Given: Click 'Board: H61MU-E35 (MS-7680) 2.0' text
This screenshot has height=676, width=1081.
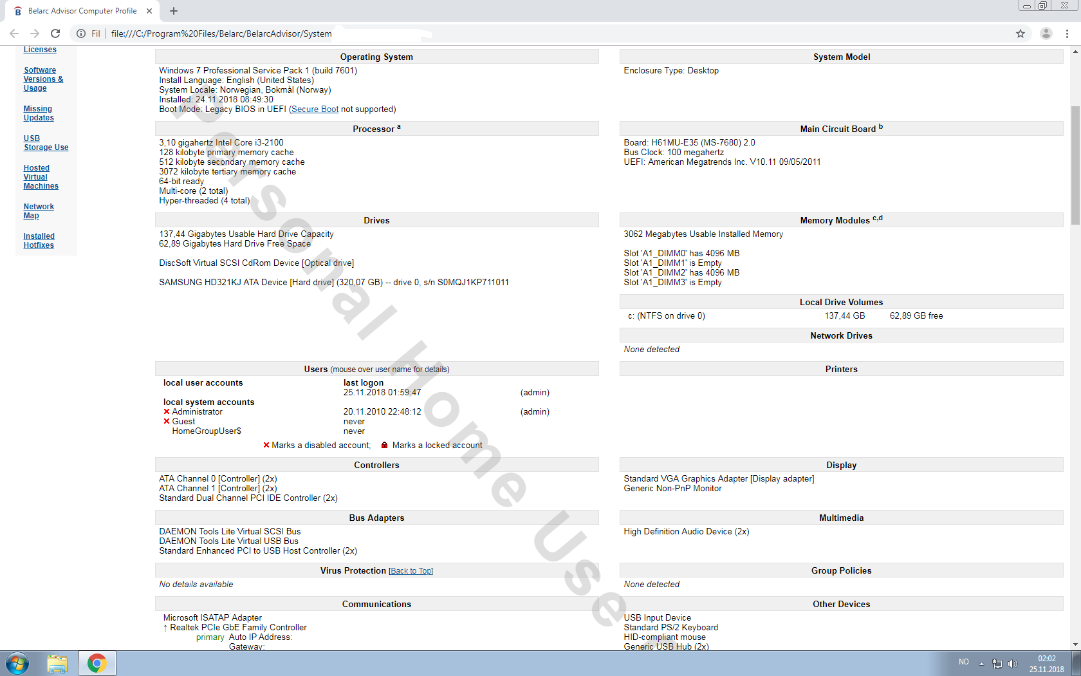Looking at the screenshot, I should tap(689, 143).
